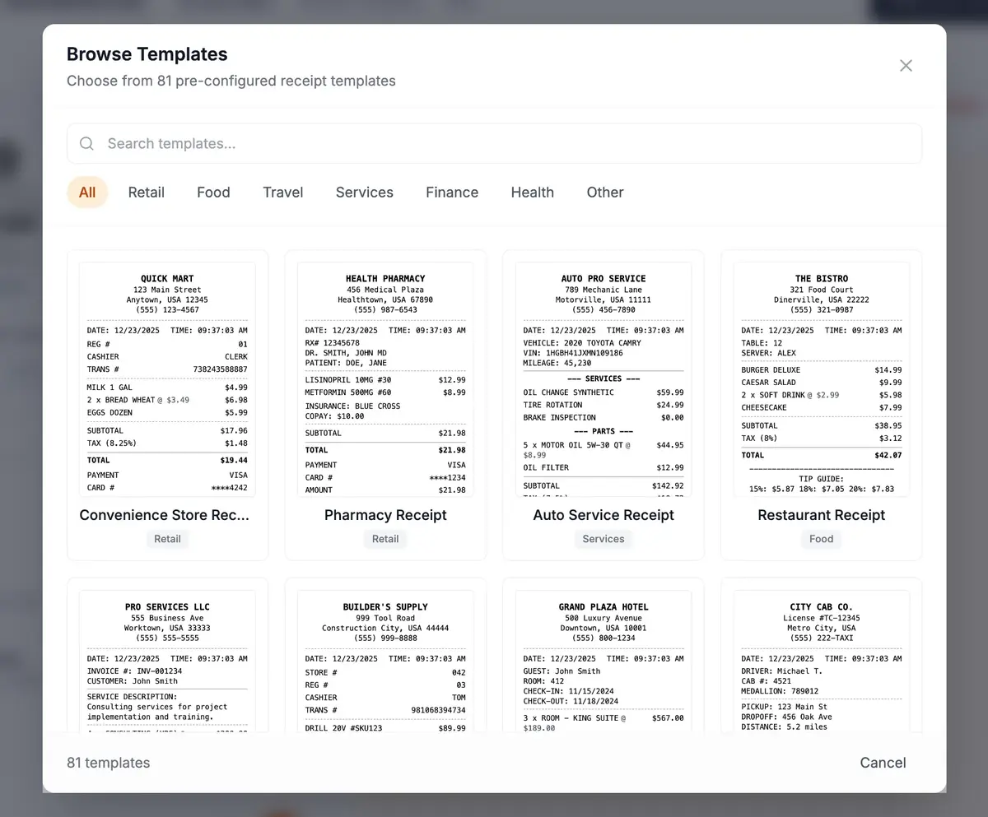988x817 pixels.
Task: Click the Cancel button
Action: tap(882, 763)
